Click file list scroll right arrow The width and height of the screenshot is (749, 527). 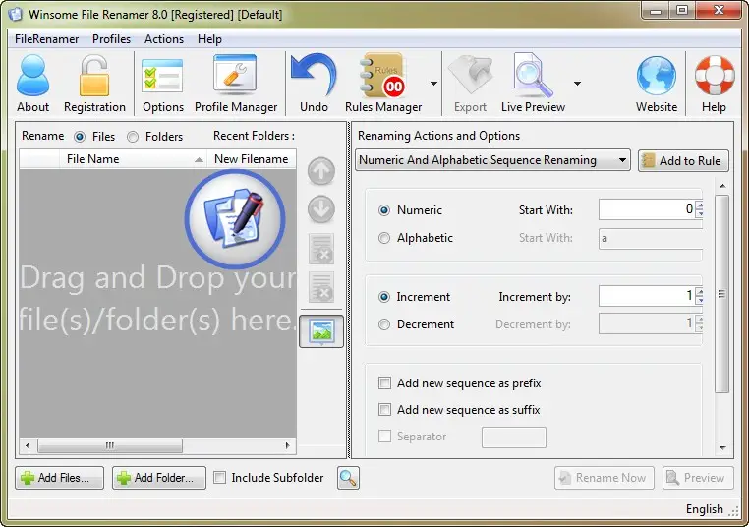pos(288,445)
